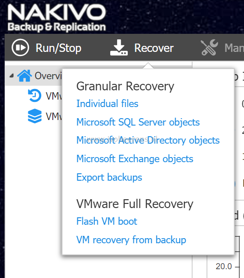Select VM recovery from backup
244x278 pixels.
(x=131, y=240)
